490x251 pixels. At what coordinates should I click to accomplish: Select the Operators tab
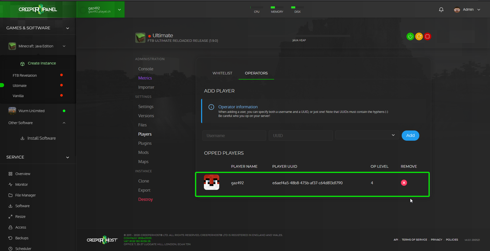point(256,73)
